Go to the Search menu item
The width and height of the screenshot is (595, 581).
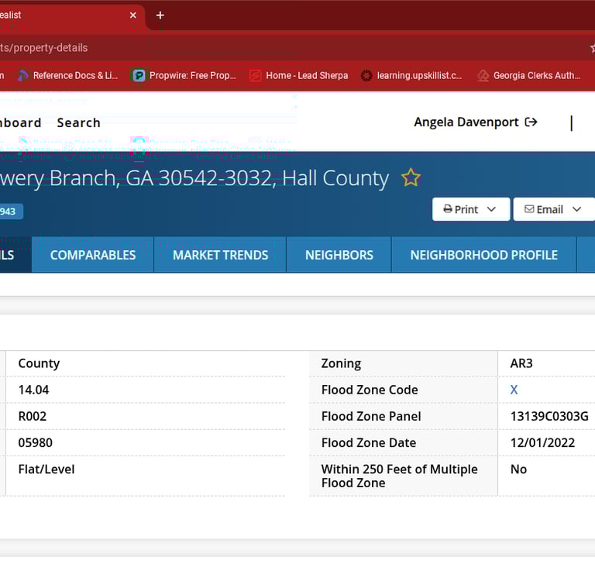tap(78, 123)
